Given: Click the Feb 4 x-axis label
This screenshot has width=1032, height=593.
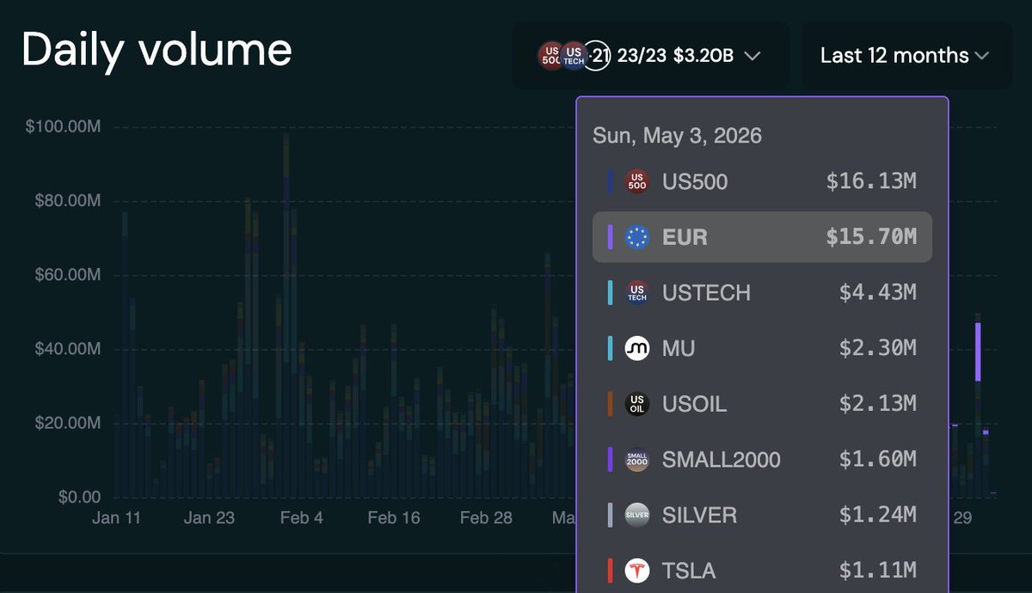Looking at the screenshot, I should pyautogui.click(x=302, y=518).
